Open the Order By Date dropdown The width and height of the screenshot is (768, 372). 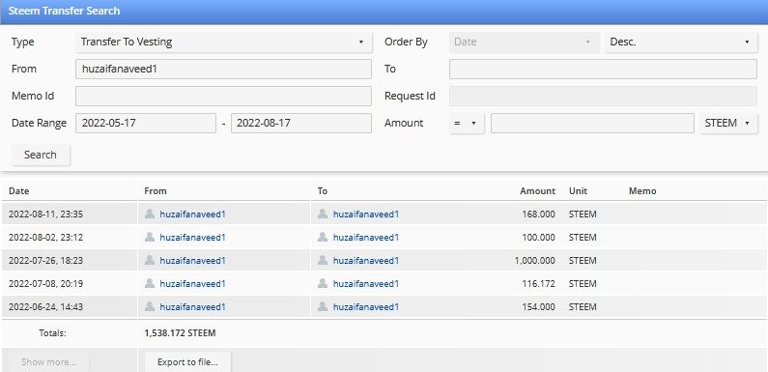tap(525, 43)
